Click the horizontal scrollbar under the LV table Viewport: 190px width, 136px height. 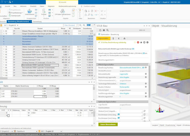click(x=4, y=78)
